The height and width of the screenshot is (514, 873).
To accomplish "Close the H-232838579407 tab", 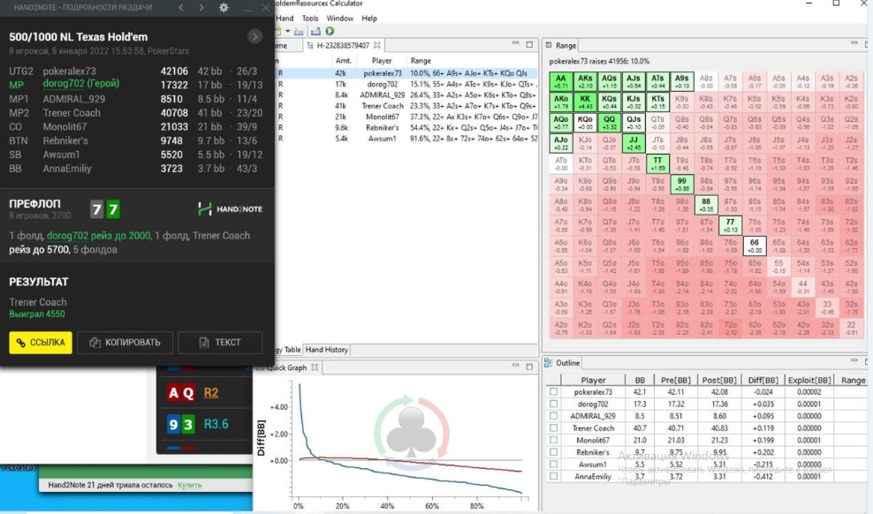I will pos(377,45).
